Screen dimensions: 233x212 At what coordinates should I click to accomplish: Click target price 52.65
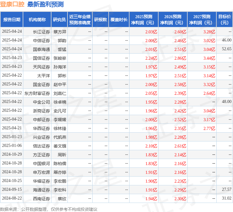click(227, 49)
